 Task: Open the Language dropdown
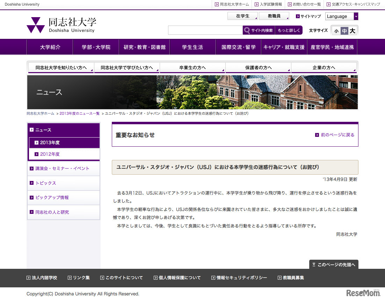(342, 16)
